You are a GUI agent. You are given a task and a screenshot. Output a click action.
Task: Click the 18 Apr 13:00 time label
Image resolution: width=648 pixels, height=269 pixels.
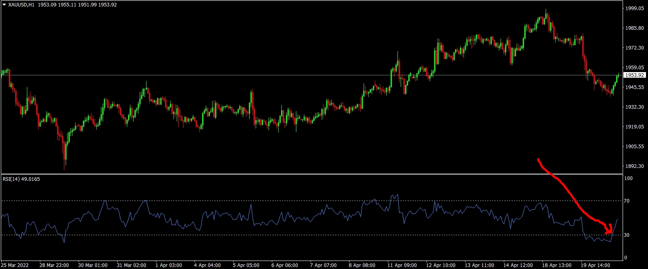click(x=557, y=265)
